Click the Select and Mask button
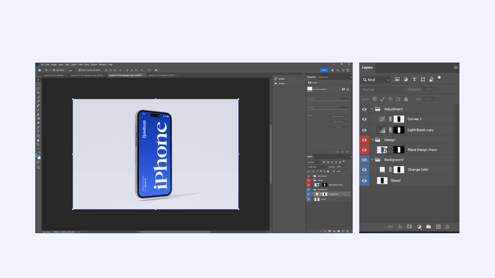The image size is (495, 278). (x=338, y=117)
